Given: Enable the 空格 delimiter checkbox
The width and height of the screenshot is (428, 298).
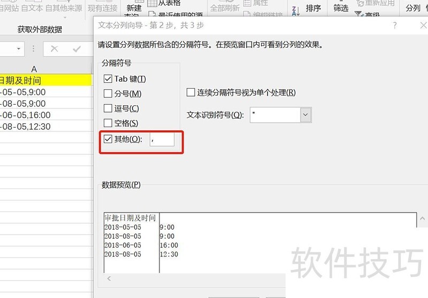Looking at the screenshot, I should point(108,123).
